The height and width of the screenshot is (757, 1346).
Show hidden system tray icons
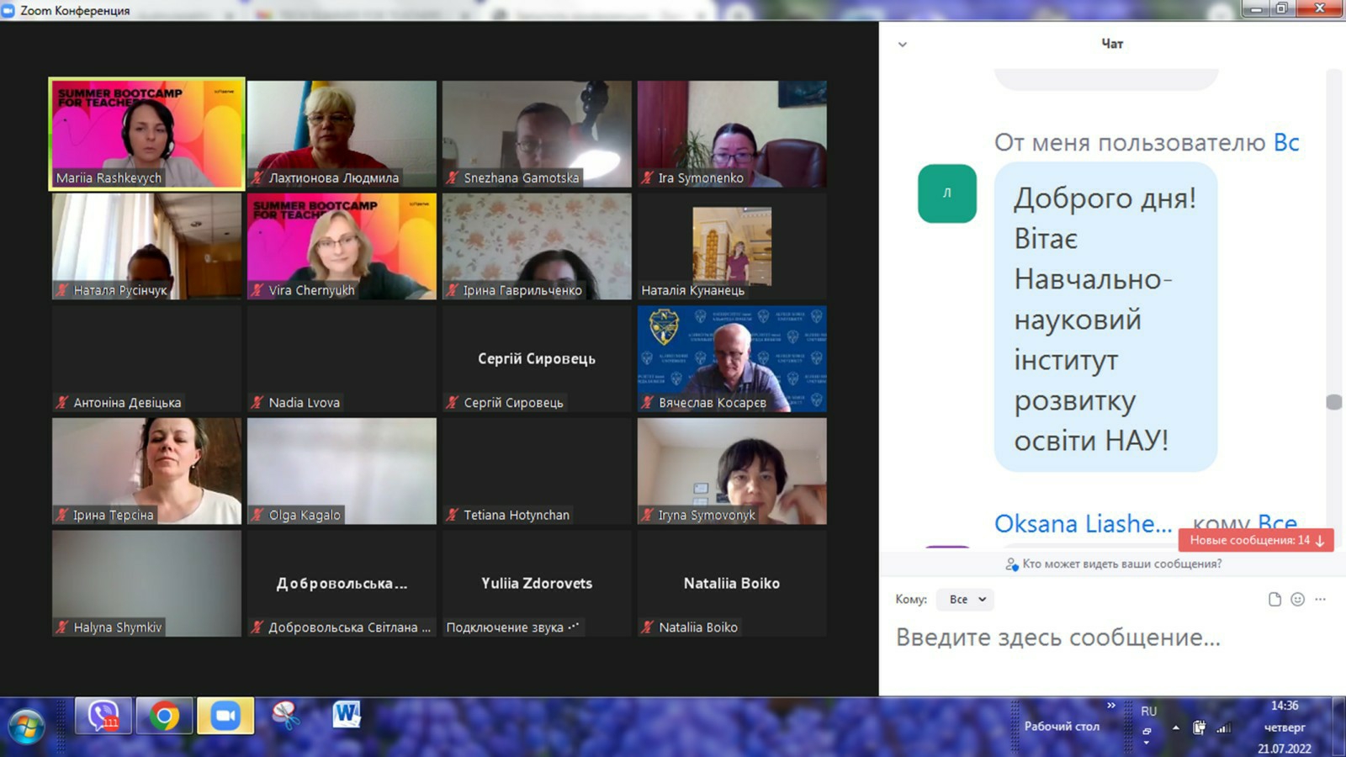[x=1175, y=728]
